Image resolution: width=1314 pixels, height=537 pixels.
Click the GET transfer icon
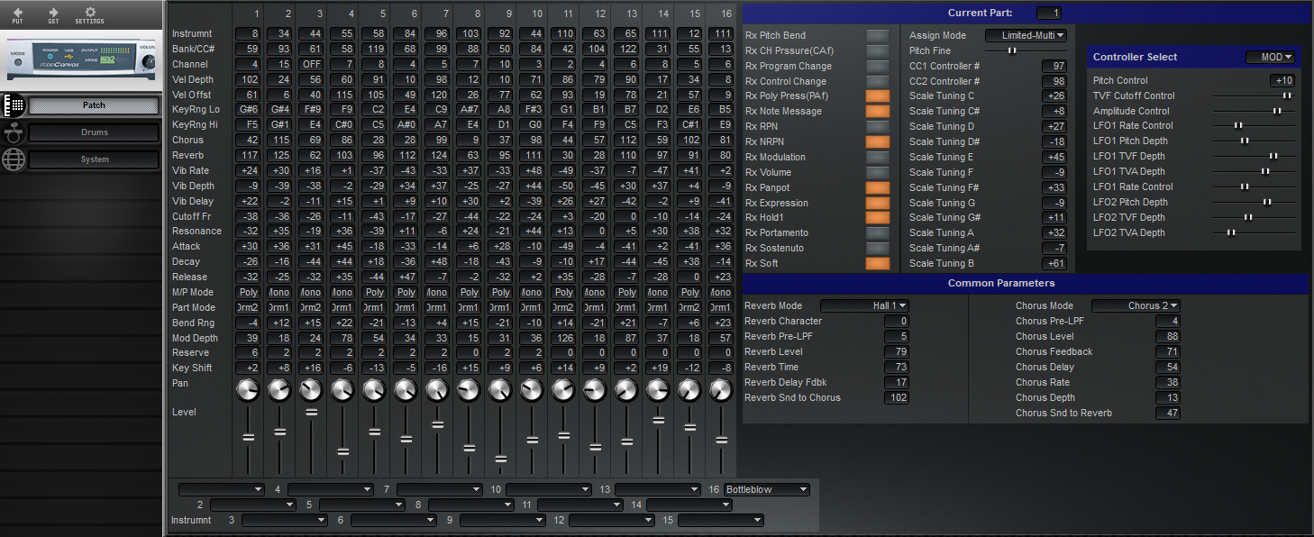point(56,13)
